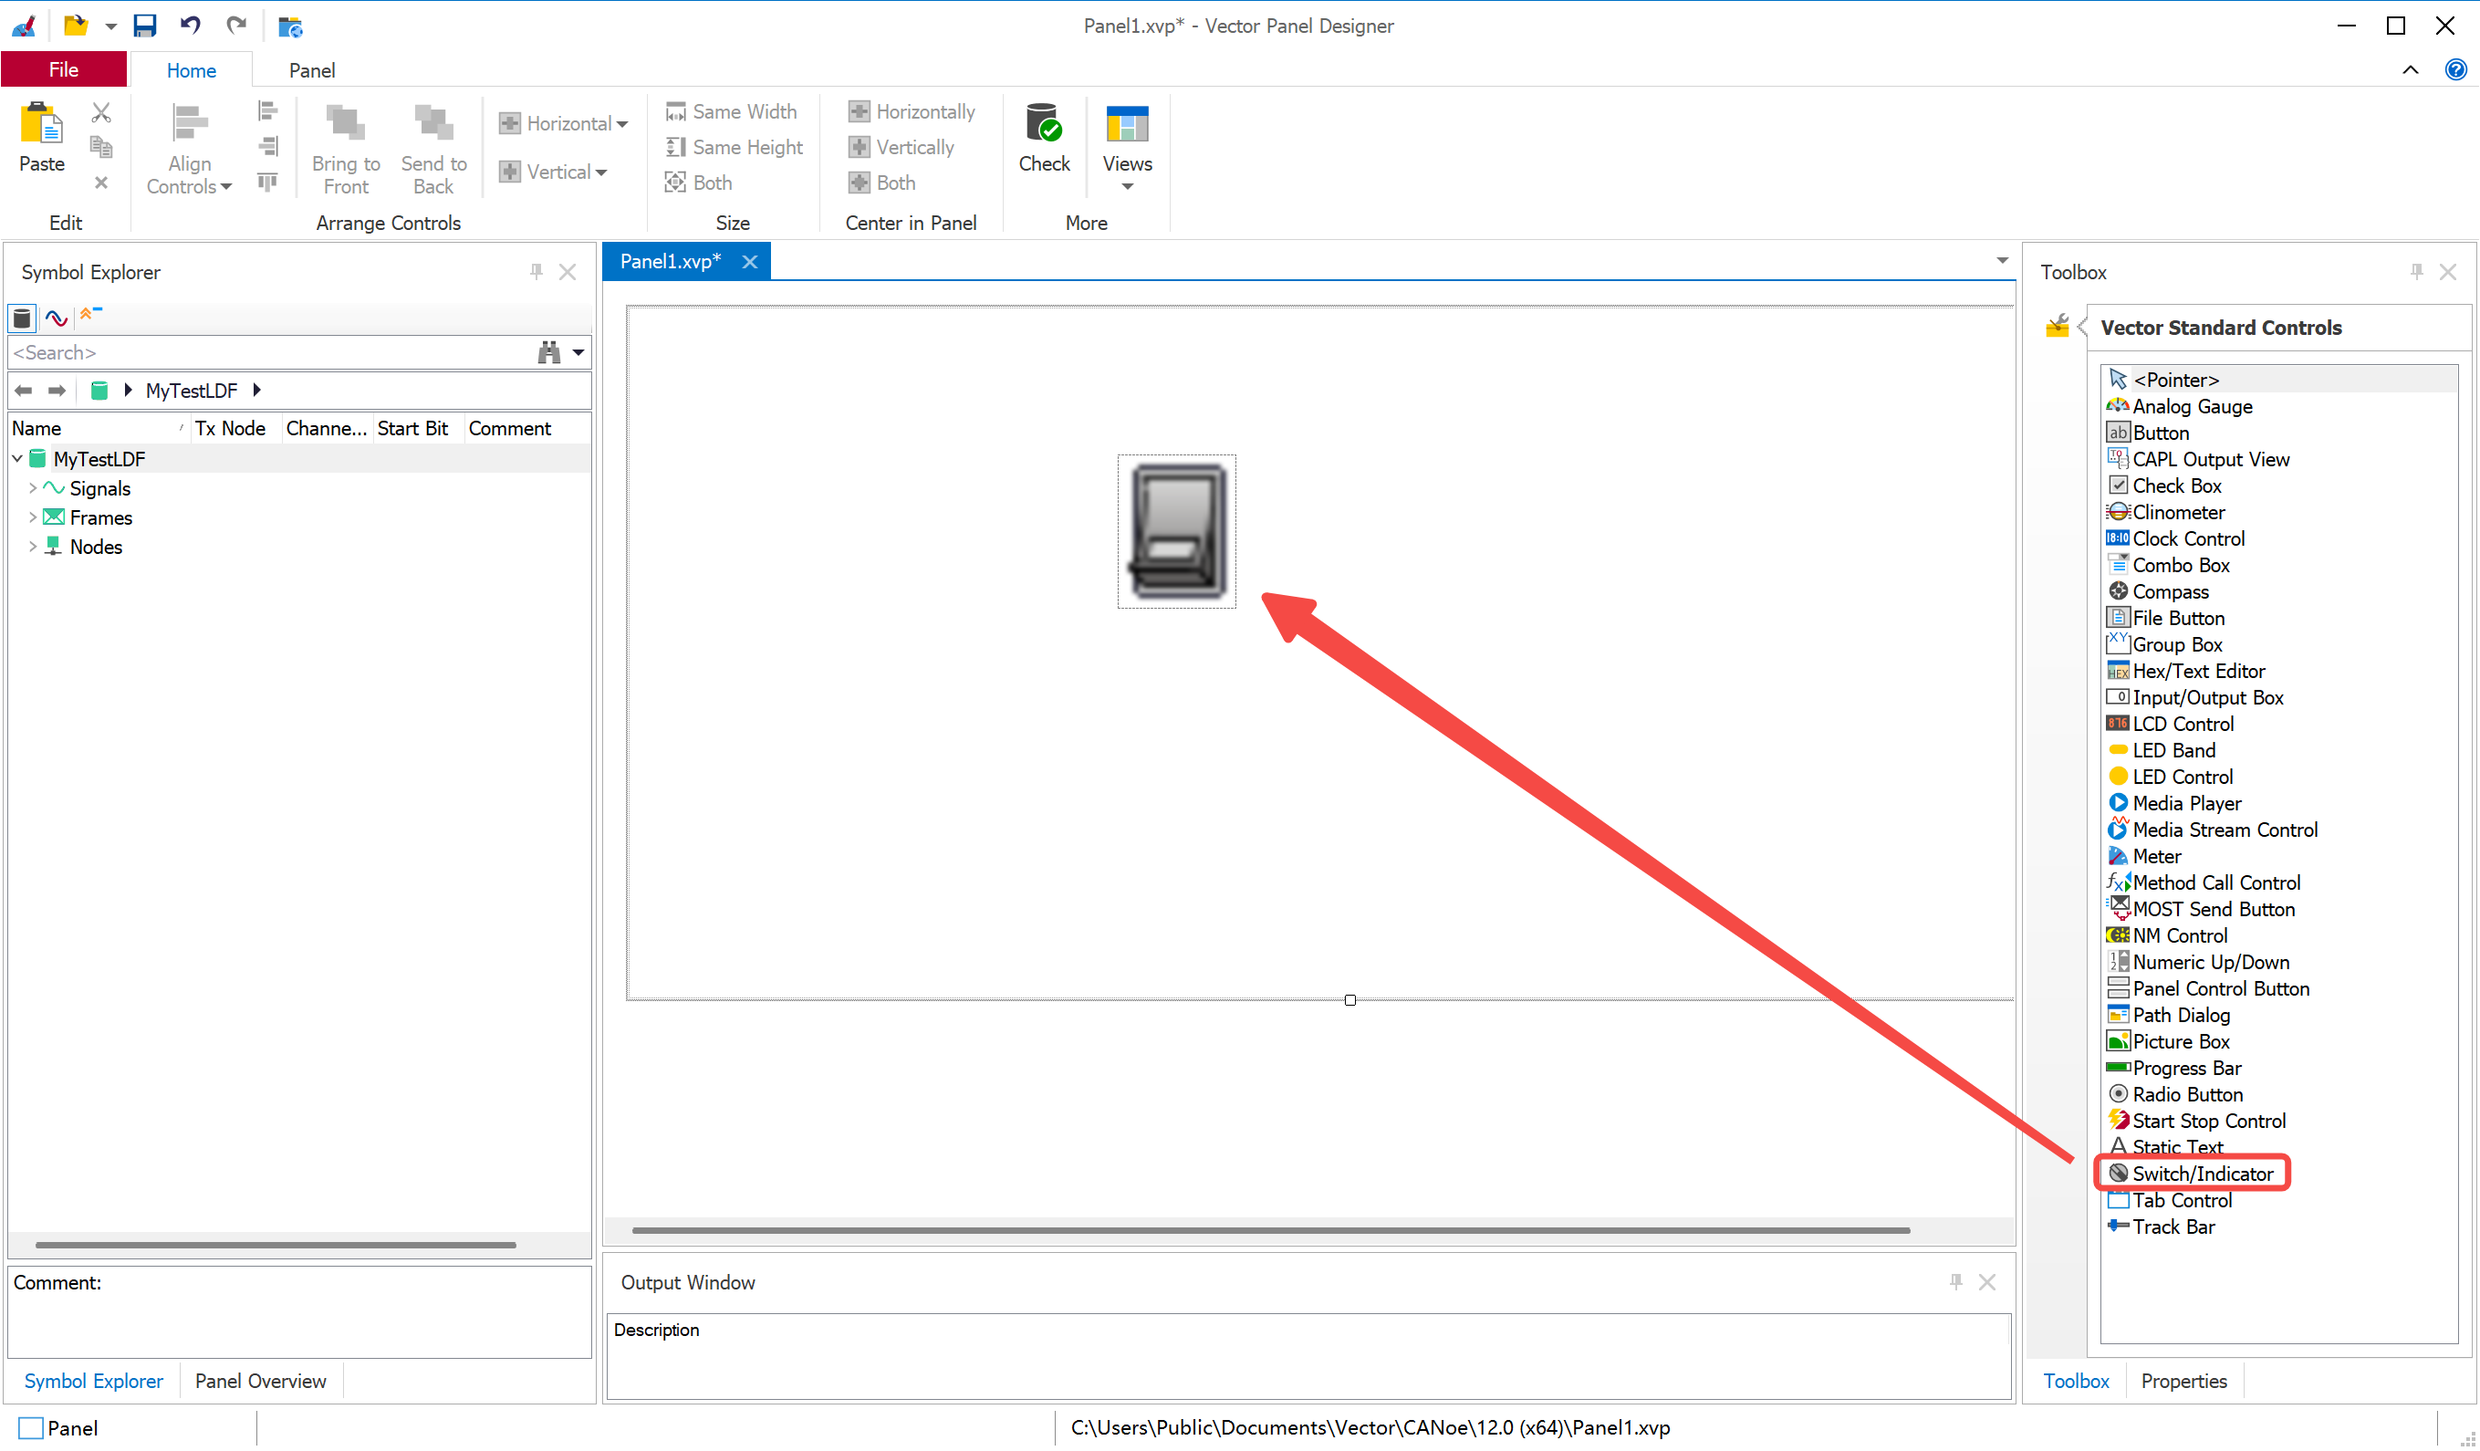Select the Track Bar toolbox control

2172,1227
